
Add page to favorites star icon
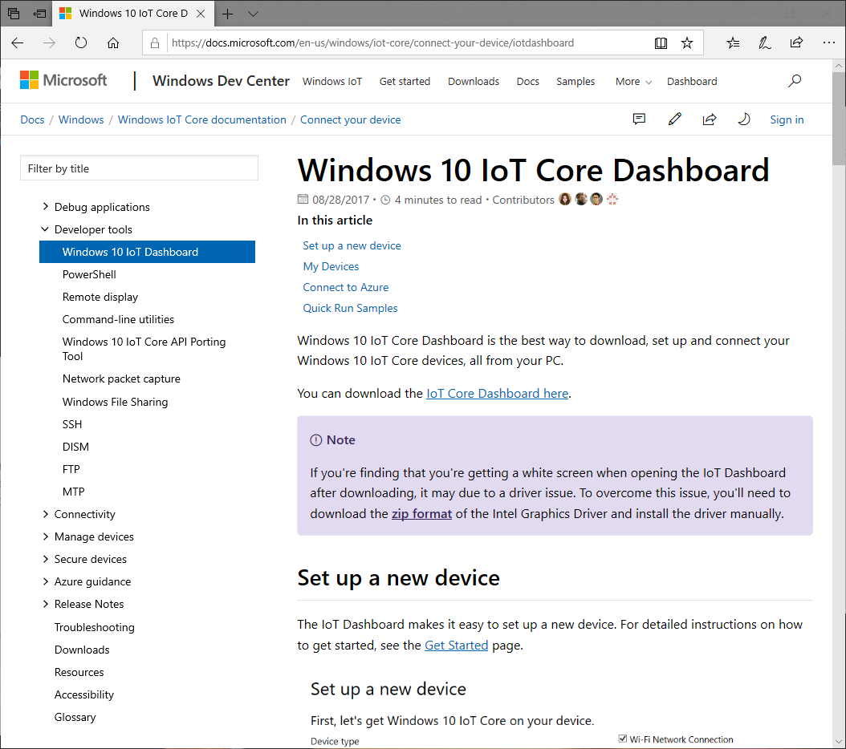[687, 43]
